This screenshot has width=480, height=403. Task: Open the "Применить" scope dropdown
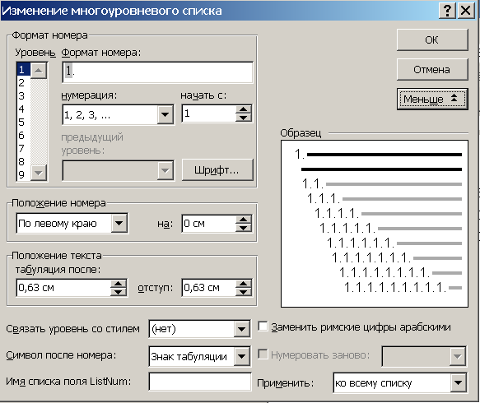pyautogui.click(x=459, y=382)
